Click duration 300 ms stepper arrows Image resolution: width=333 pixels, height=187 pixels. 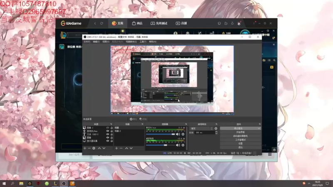pos(216,133)
